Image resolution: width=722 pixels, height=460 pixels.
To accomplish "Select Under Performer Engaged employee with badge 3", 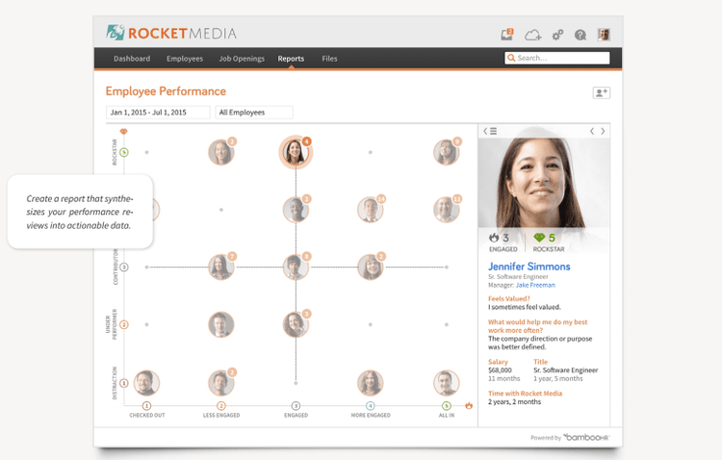I will tap(296, 324).
